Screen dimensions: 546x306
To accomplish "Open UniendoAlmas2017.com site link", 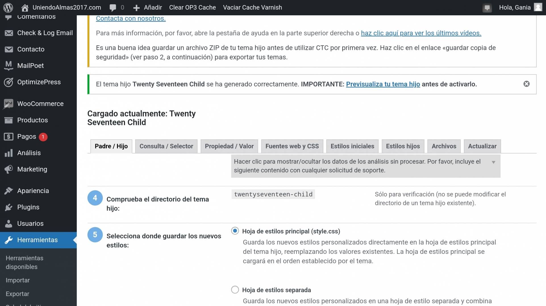I will tap(67, 8).
